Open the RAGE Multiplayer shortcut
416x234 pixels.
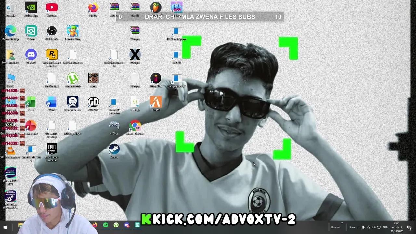(176, 33)
